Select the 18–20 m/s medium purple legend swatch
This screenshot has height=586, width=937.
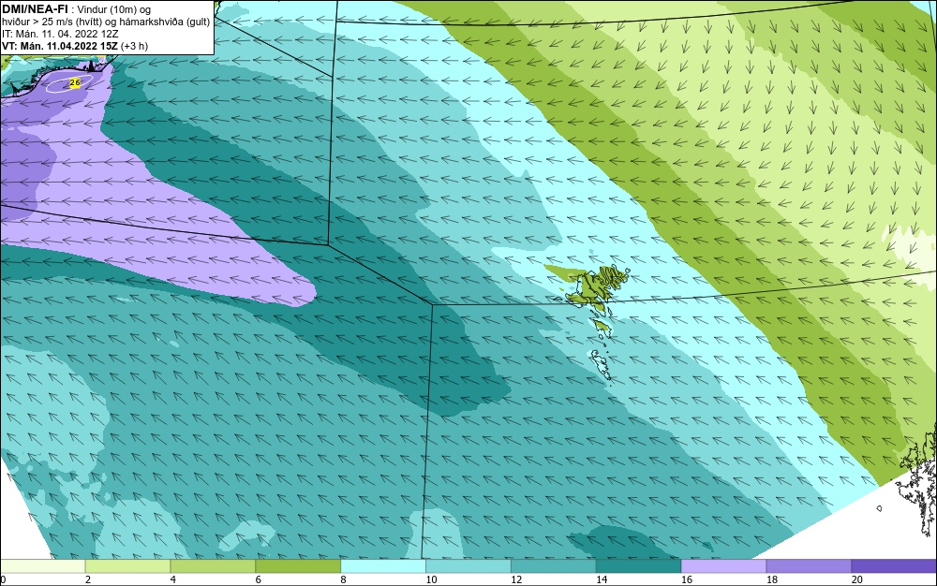[x=810, y=565]
